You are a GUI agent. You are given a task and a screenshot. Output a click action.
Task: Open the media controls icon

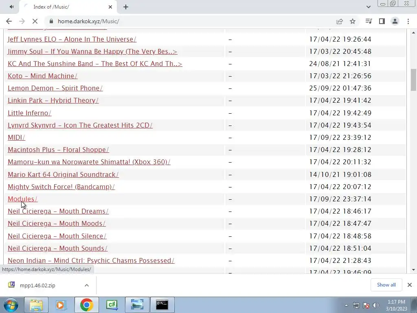(x=369, y=21)
